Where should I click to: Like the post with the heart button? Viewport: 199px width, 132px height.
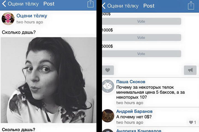(x=108, y=70)
